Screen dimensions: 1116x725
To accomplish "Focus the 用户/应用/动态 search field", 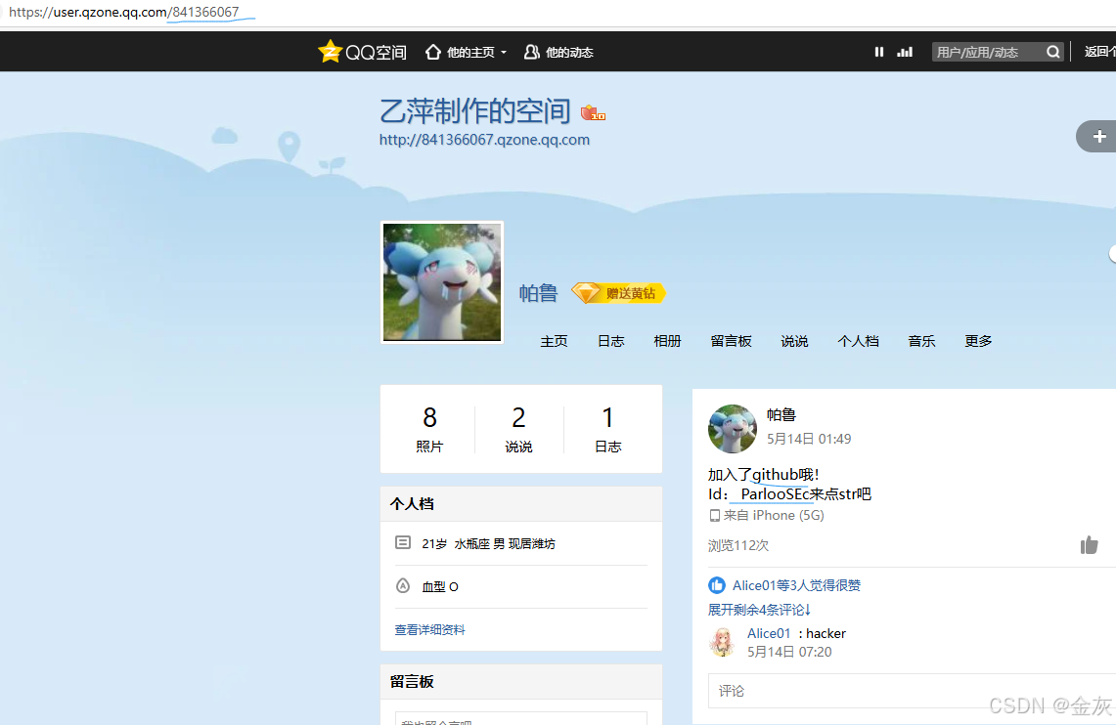I will pos(988,52).
